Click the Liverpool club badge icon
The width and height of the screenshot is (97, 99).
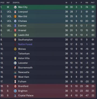click(15, 12)
